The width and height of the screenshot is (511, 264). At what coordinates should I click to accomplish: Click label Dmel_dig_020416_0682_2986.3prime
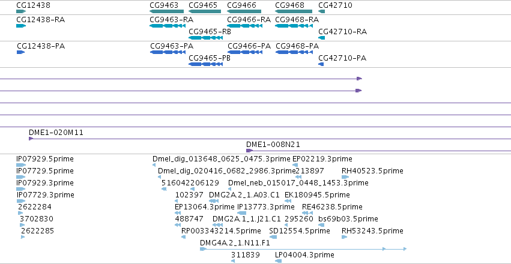pos(226,171)
